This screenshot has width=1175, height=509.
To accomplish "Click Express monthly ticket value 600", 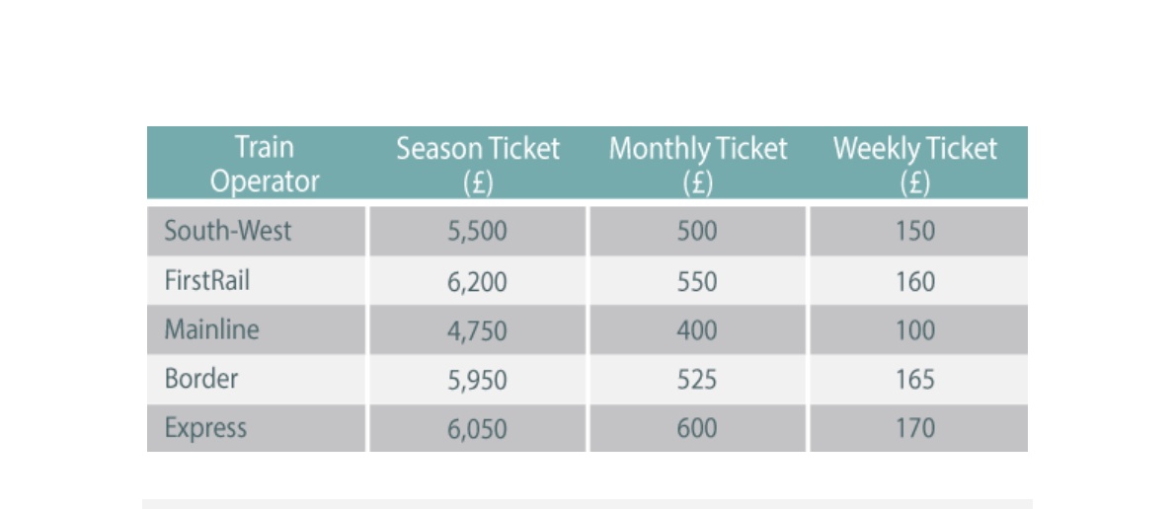I will coord(698,428).
